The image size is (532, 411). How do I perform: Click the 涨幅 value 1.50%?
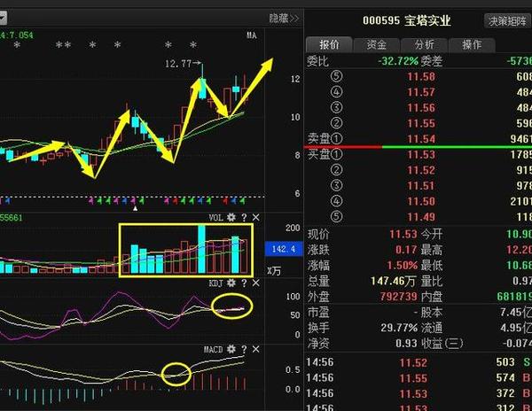pyautogui.click(x=402, y=266)
